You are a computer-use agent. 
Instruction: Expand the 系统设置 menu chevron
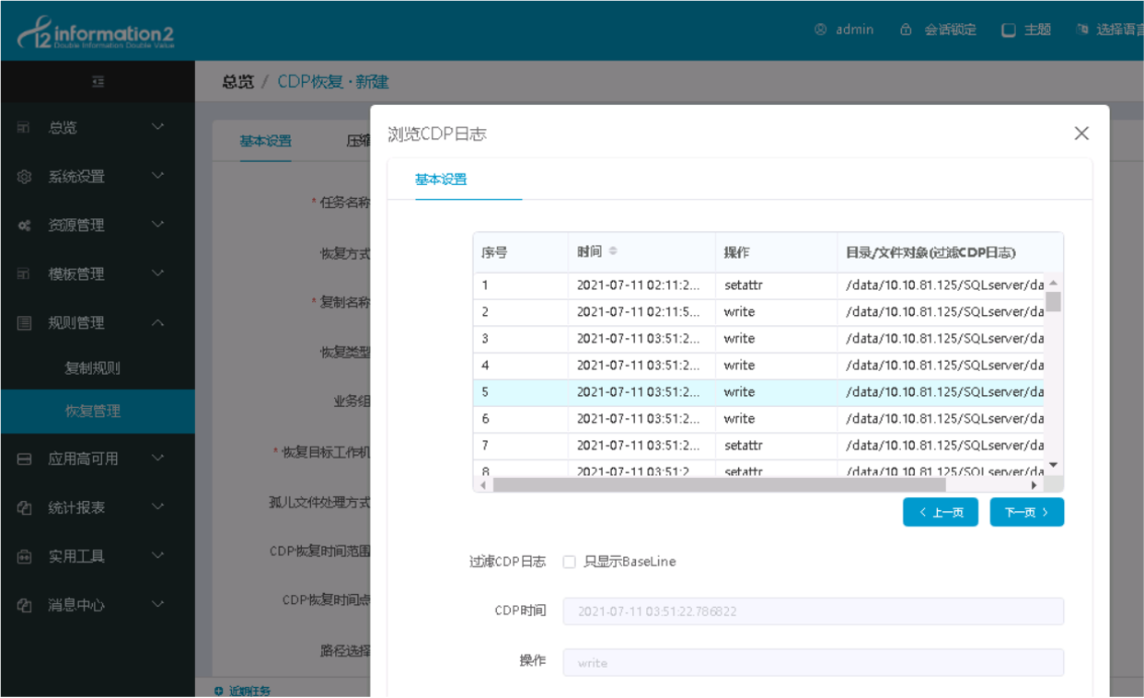click(x=158, y=176)
